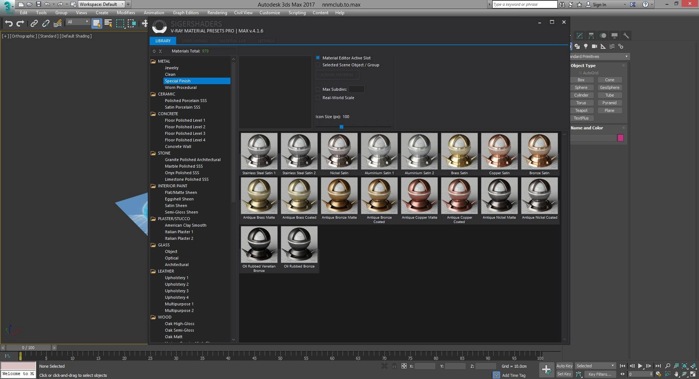
Task: Toggle Max Subdivs checkbox
Action: point(318,89)
